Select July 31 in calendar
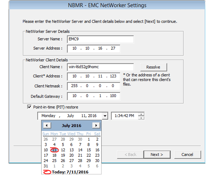This screenshot has height=177, width=214. [46, 166]
